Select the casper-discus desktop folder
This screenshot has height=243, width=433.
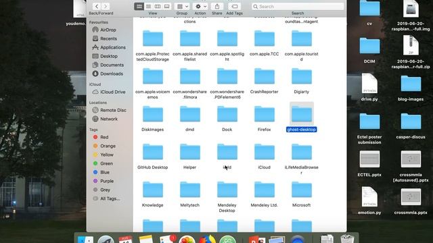pos(411,122)
